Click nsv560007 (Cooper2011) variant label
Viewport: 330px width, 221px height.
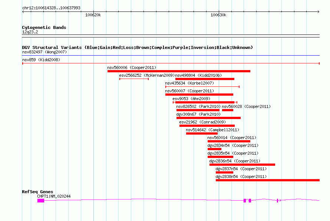(189, 91)
